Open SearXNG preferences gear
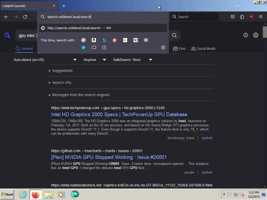 (x=256, y=35)
